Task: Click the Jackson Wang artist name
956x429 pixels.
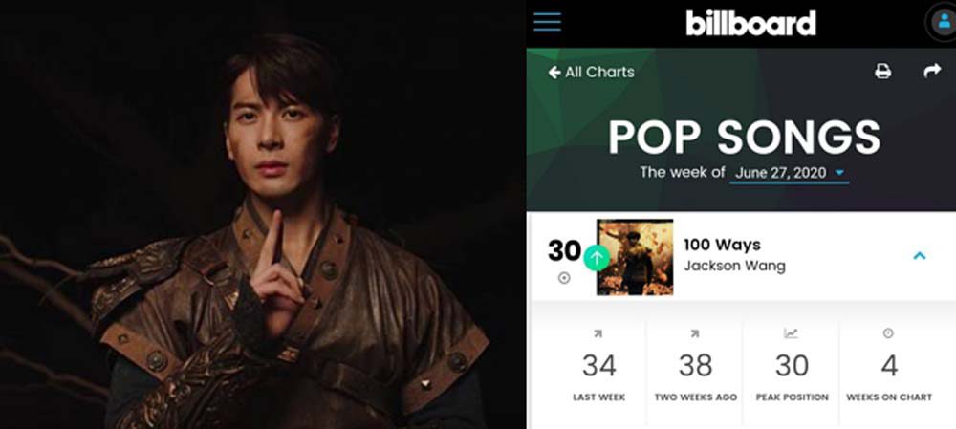Action: (x=734, y=267)
